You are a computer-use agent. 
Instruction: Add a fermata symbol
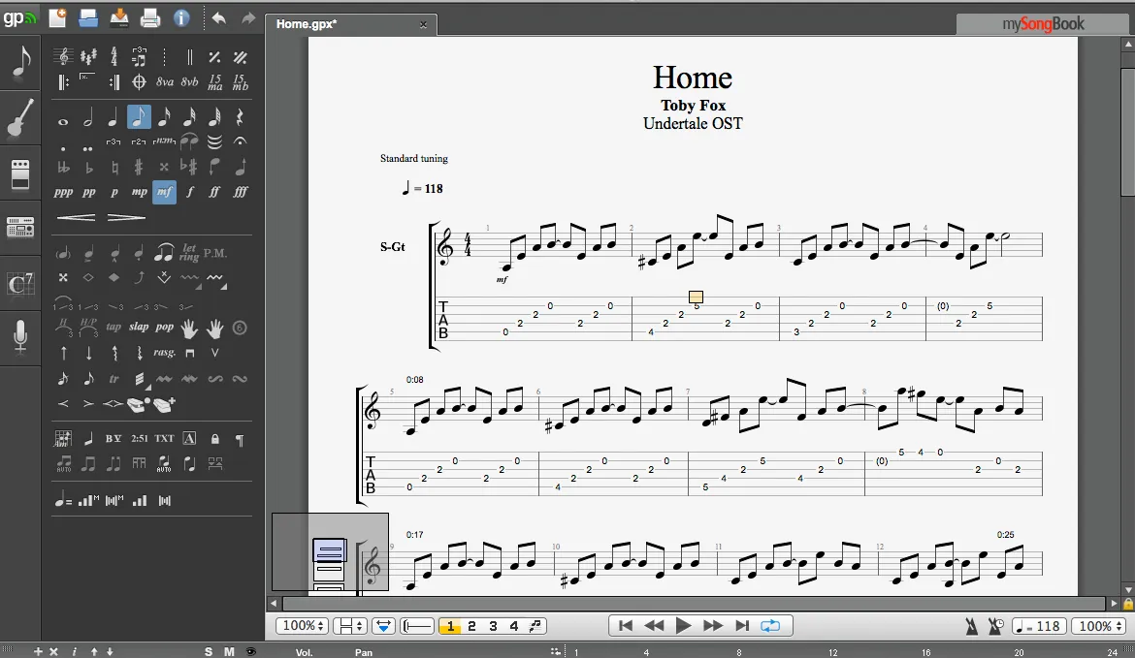click(241, 141)
